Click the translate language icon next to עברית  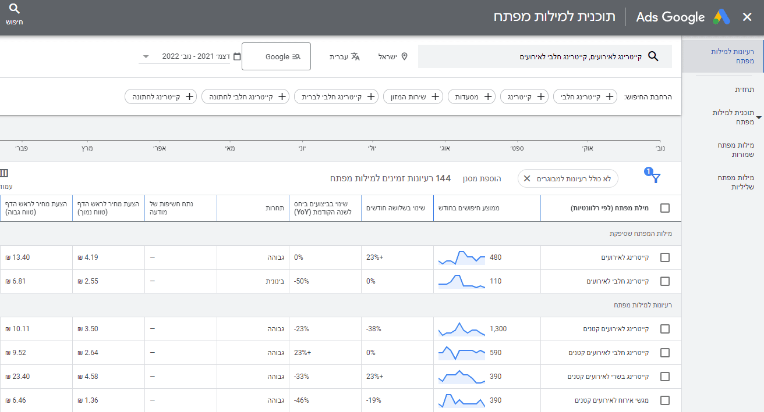point(355,56)
